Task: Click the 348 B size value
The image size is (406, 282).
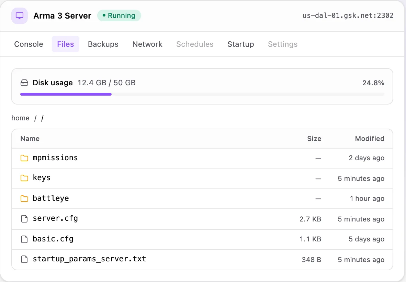Action: click(x=312, y=259)
